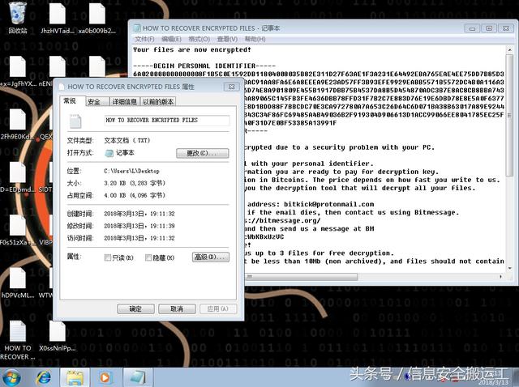
Task: Click 文本文档 (.TXT) file type value
Action: click(127, 140)
